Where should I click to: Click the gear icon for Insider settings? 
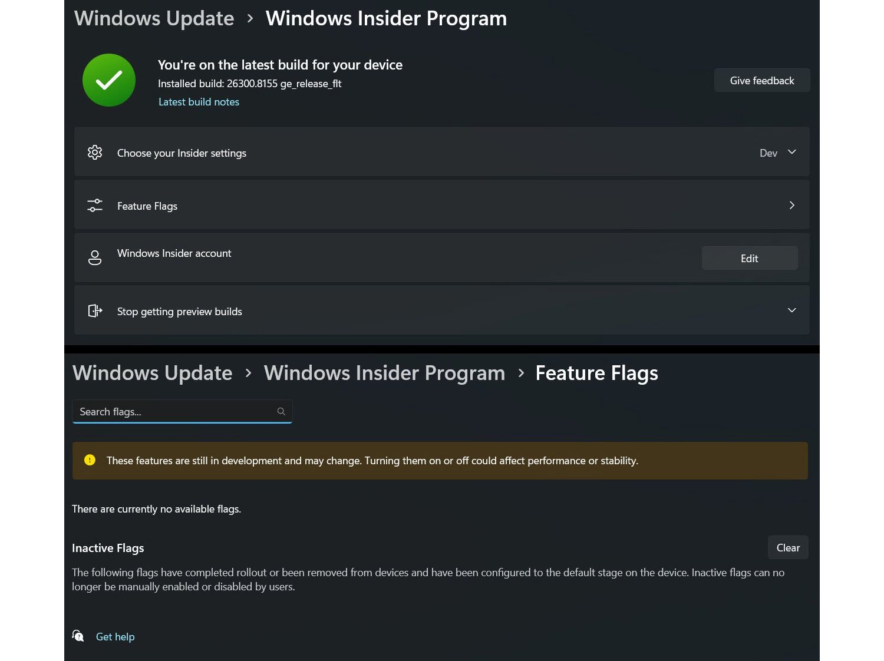(x=95, y=153)
